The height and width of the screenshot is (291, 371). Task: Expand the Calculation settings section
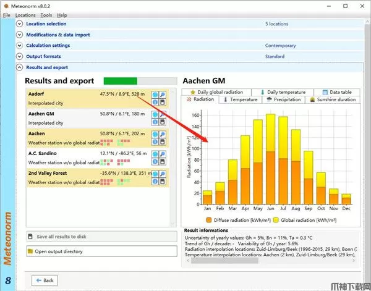click(x=20, y=46)
